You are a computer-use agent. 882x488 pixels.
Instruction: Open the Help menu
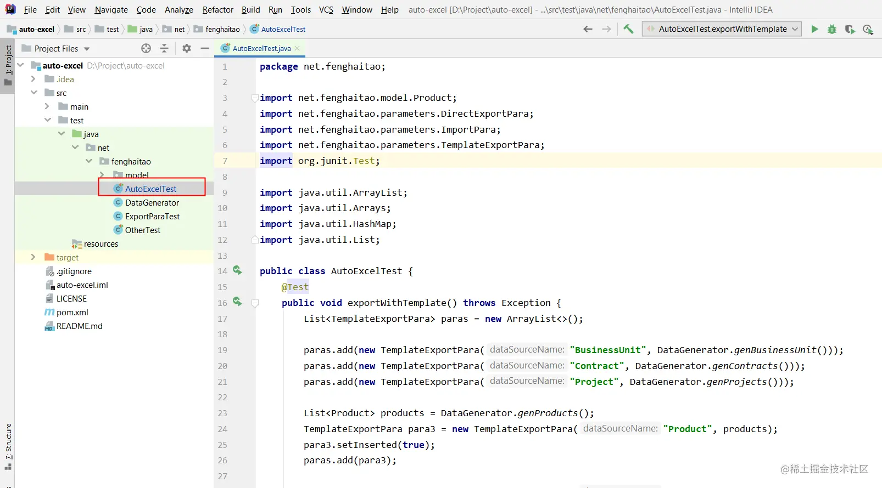click(x=390, y=9)
